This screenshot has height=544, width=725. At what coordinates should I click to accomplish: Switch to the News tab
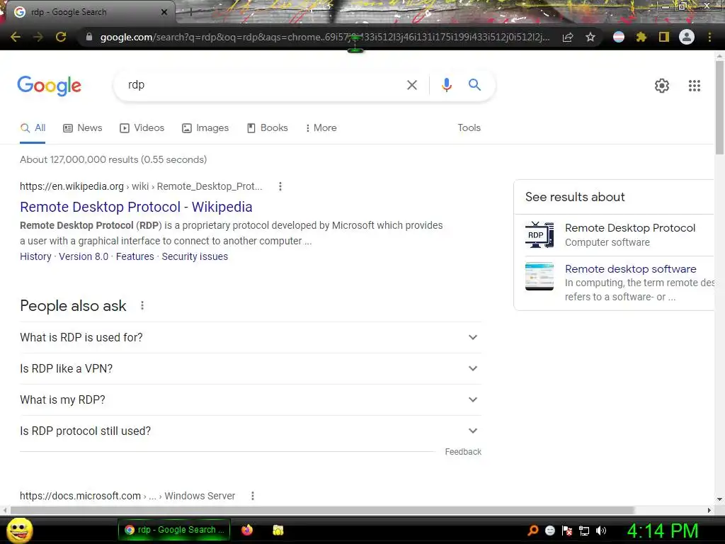tap(83, 127)
